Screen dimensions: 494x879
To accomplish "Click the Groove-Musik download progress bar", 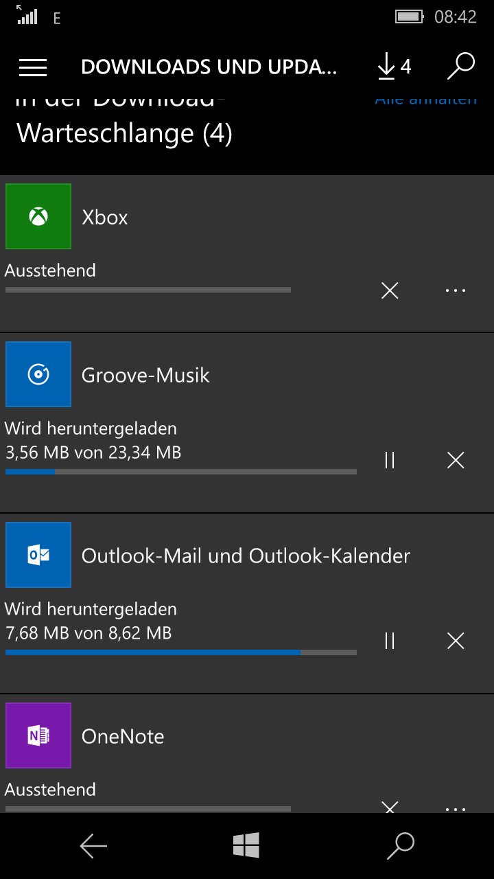I will pos(181,472).
